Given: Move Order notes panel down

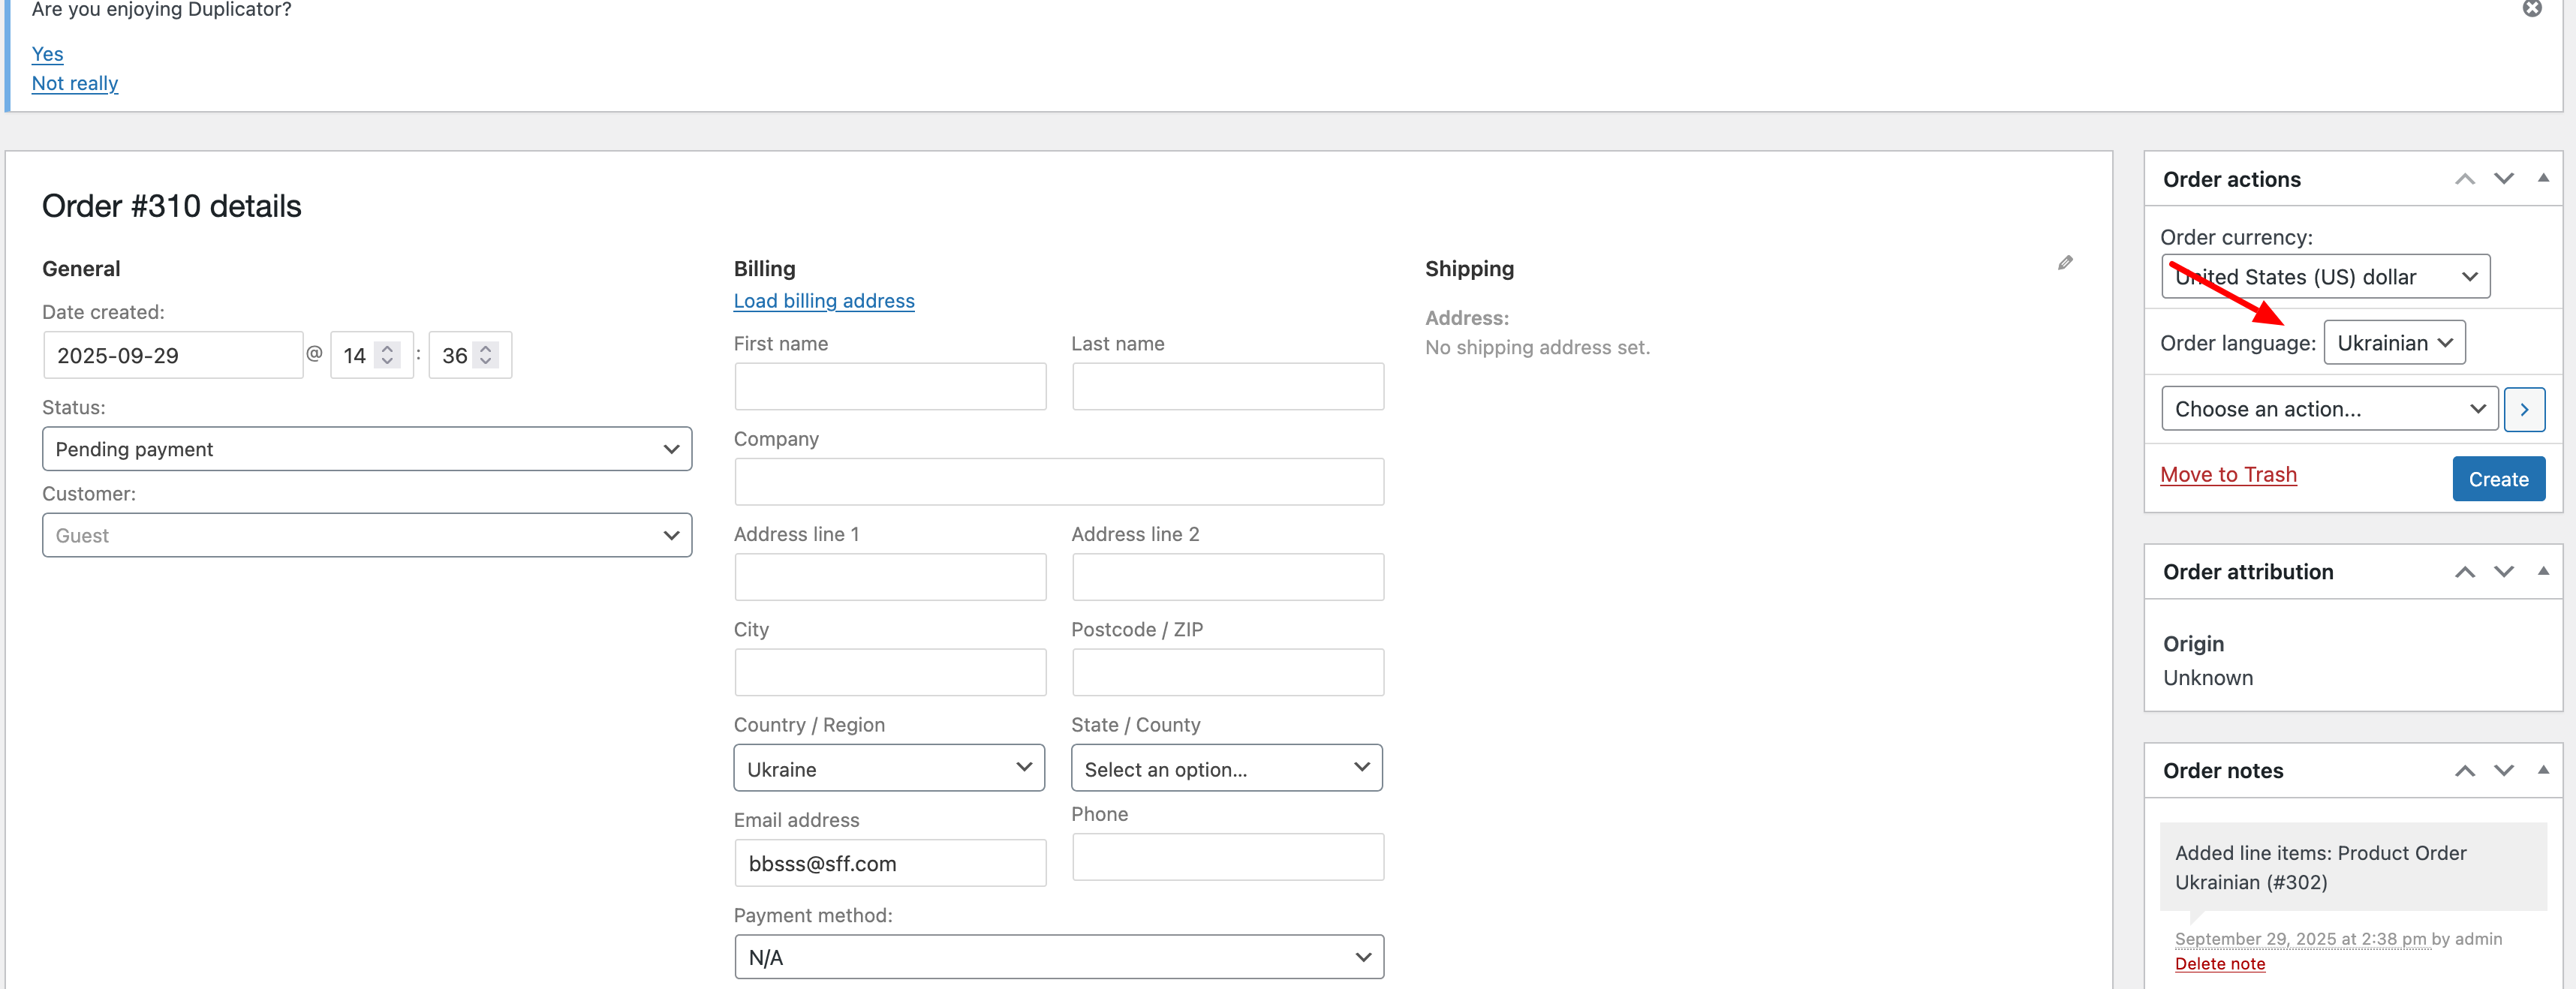Looking at the screenshot, I should point(2503,770).
